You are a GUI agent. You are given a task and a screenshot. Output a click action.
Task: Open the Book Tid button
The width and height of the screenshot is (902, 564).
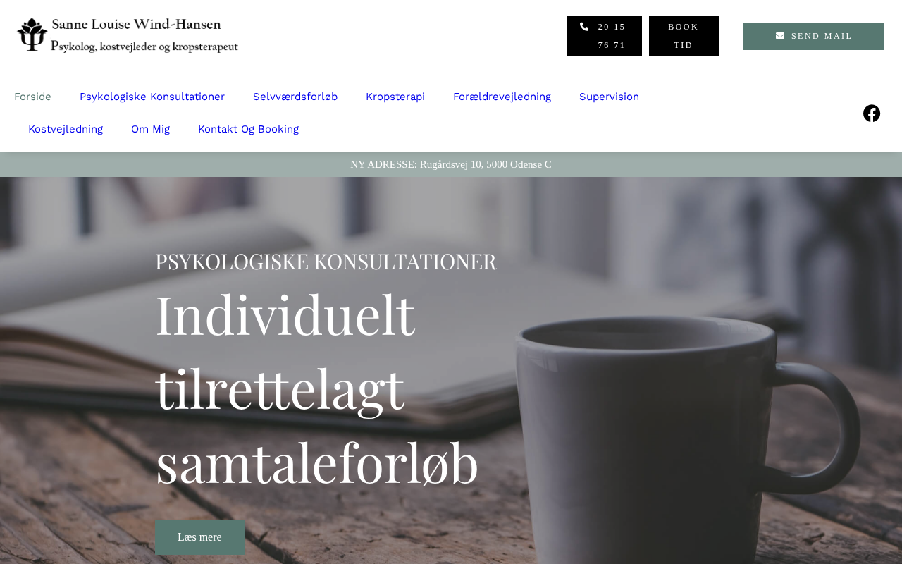point(684,36)
